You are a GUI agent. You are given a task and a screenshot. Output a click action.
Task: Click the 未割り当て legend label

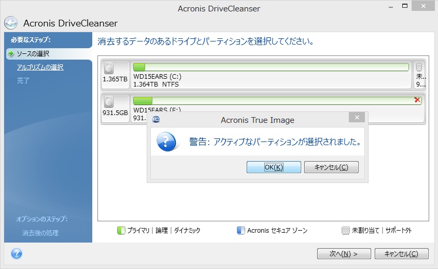tap(365, 231)
